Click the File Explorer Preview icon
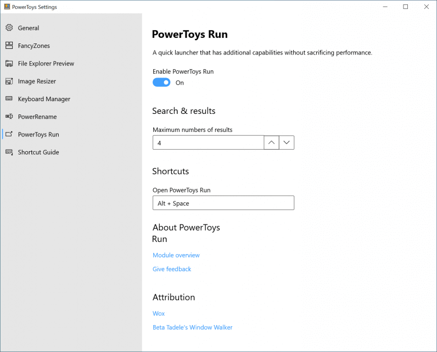Image resolution: width=437 pixels, height=352 pixels. (x=9, y=63)
